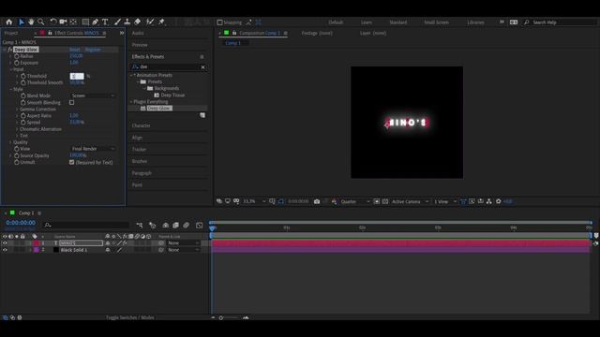Toggle the Snapping checkbox
Viewport: 600px width, 337px height.
(219, 22)
